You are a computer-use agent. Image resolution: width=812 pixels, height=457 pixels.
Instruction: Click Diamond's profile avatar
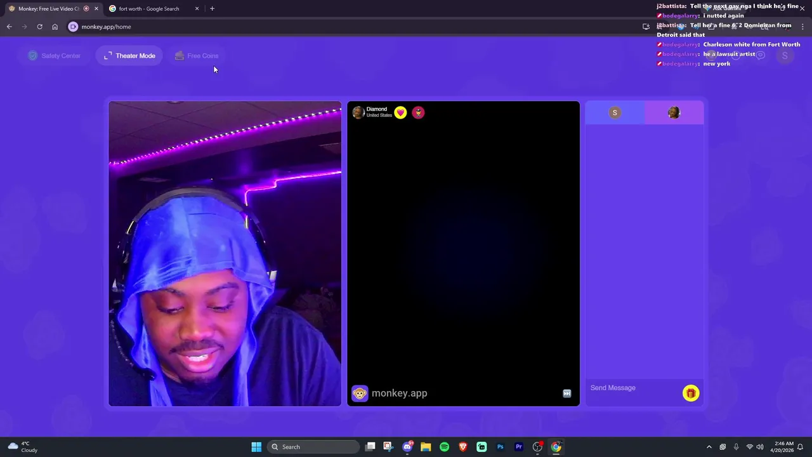click(x=358, y=112)
